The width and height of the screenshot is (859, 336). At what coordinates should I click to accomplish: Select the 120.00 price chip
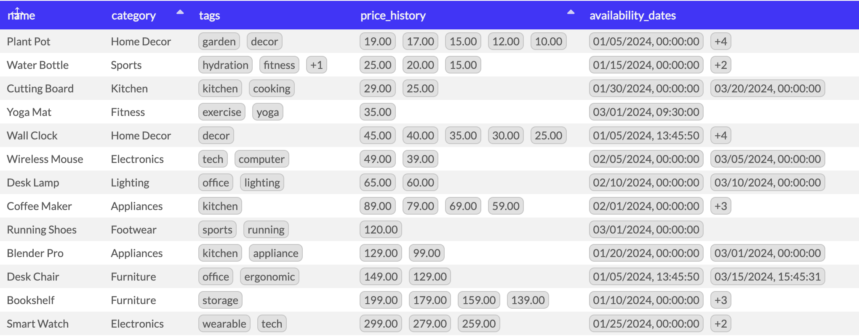(381, 230)
